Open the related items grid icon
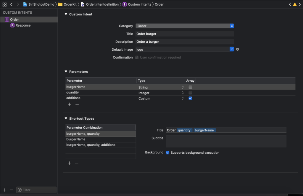This screenshot has width=303, height=196. point(4,4)
